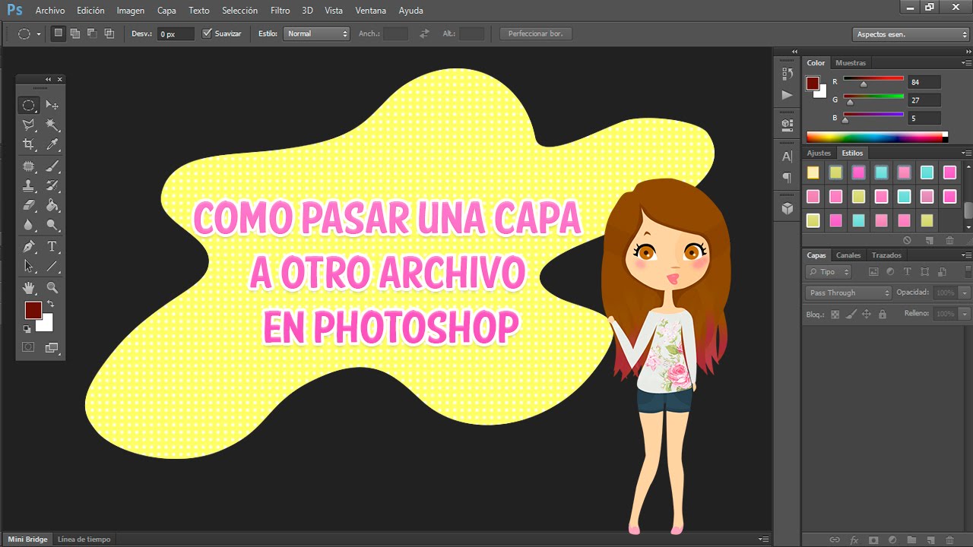Open the Tipo layer filter dropdown

tap(829, 272)
